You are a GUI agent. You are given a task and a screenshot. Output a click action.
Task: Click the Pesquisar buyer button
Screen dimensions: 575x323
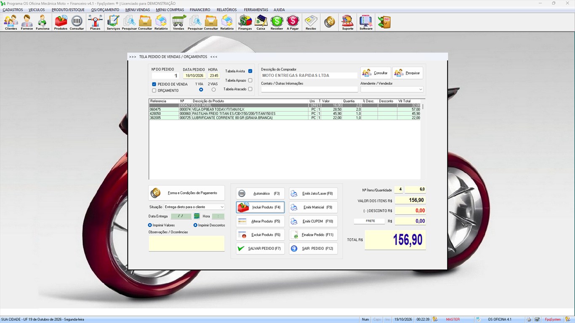[407, 73]
